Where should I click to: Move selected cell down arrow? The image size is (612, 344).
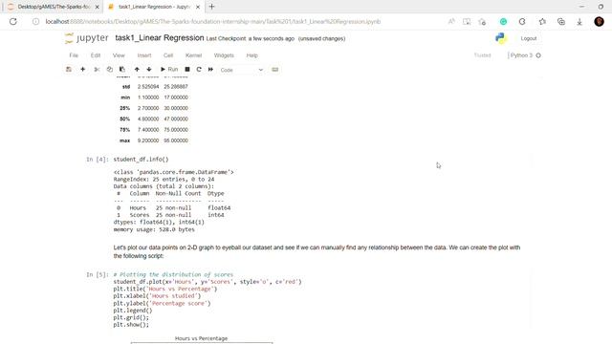point(149,70)
